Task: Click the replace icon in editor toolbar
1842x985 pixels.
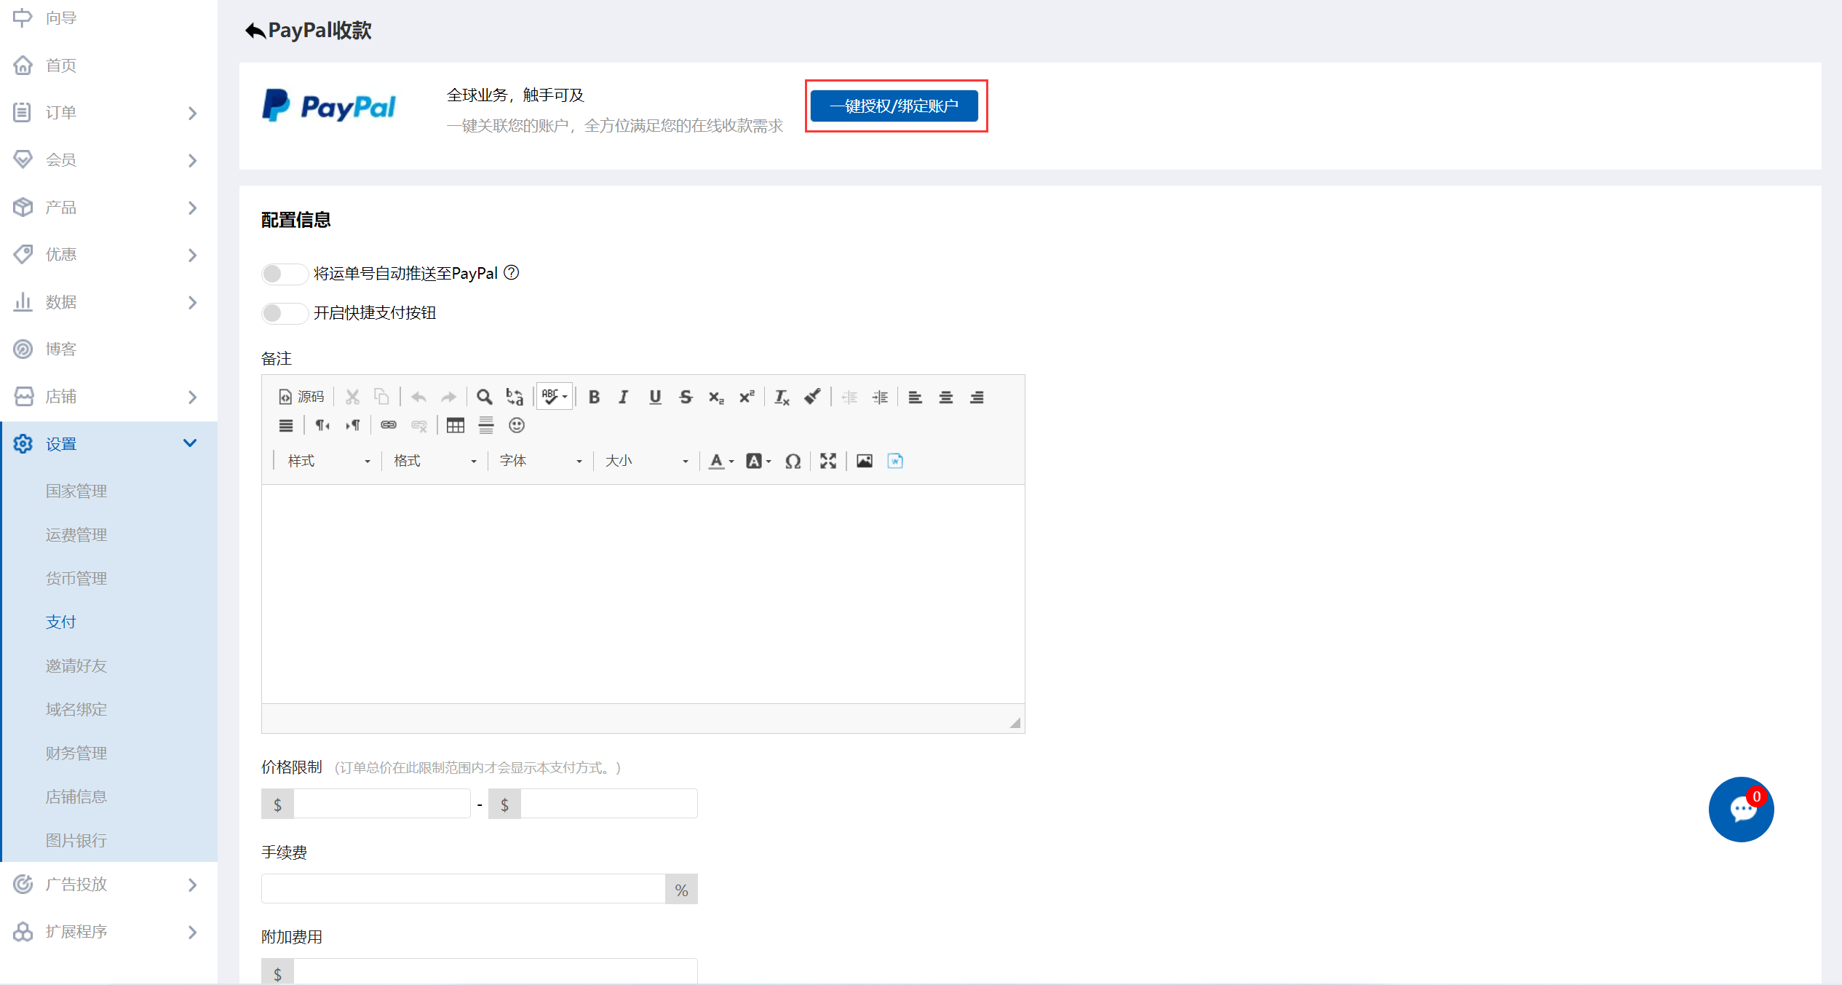Action: tap(515, 397)
